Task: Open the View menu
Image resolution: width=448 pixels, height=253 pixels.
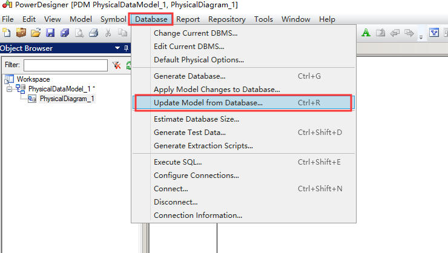Action: pos(52,19)
